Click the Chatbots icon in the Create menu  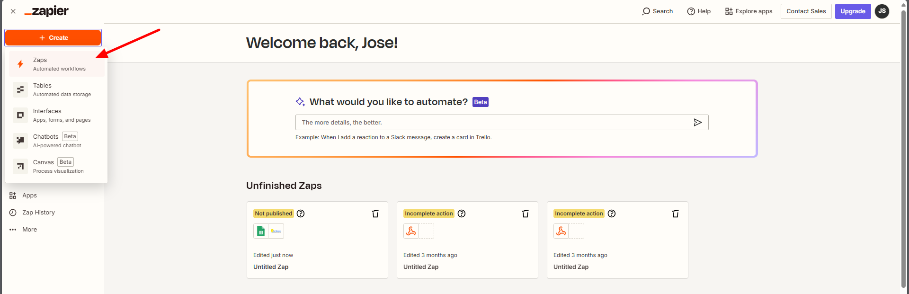coord(20,141)
